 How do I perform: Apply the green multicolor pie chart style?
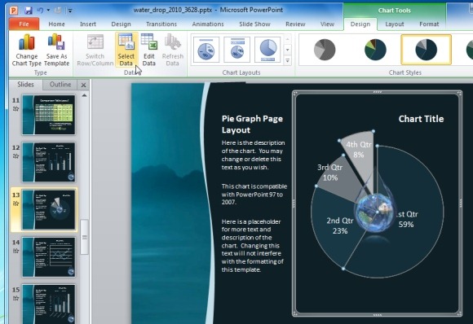(x=375, y=50)
